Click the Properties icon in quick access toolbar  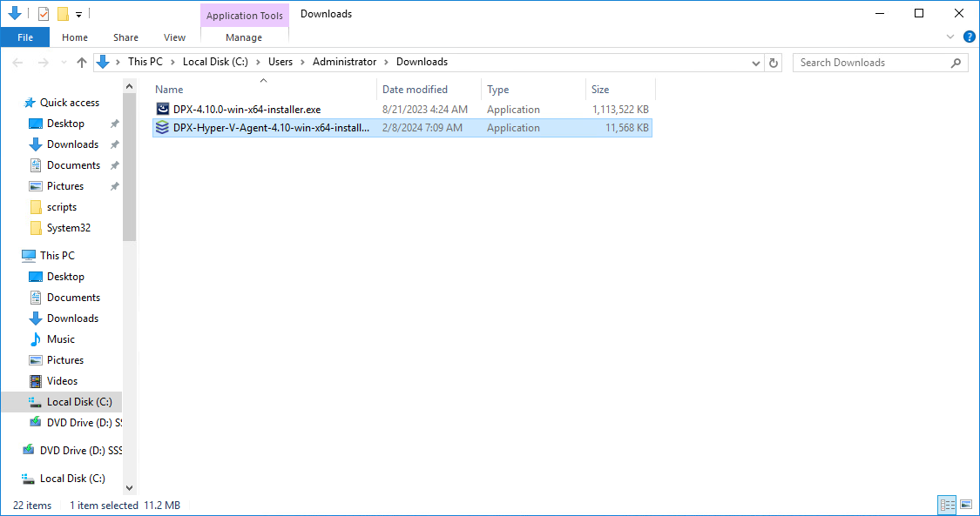[x=44, y=14]
